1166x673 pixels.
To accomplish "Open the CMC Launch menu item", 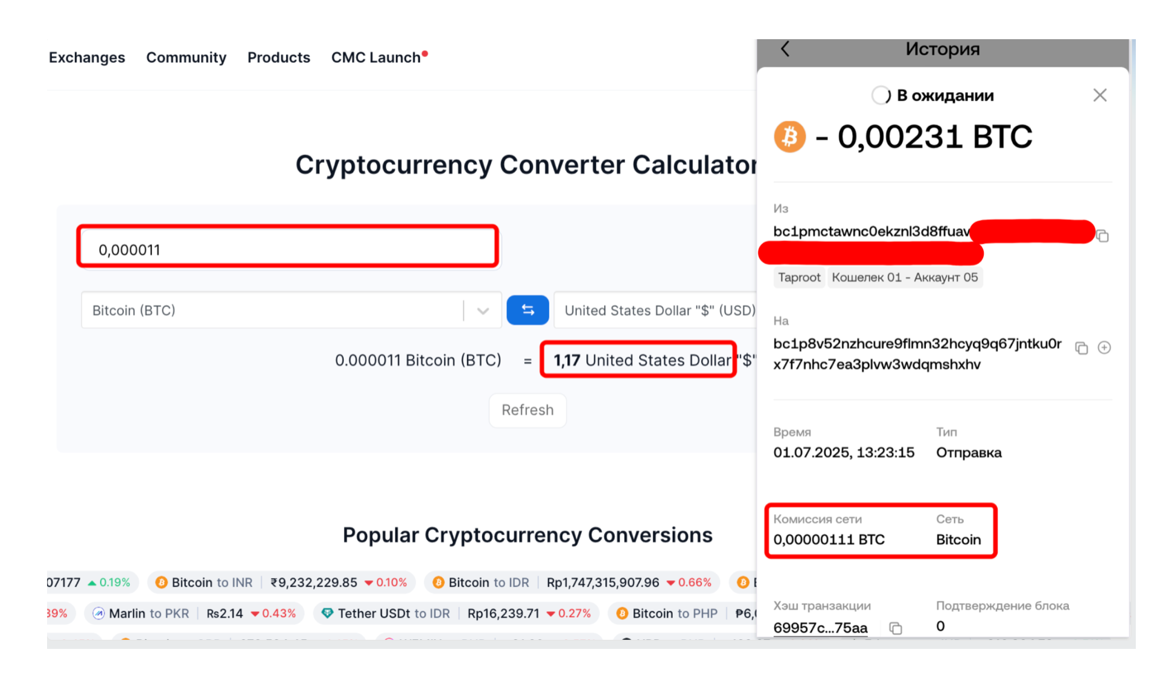I will click(x=376, y=57).
